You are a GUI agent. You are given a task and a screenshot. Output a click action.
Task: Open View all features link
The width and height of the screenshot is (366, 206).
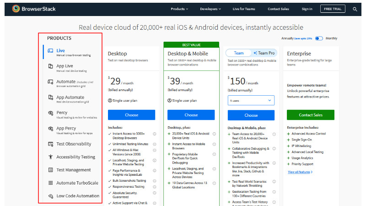[300, 172]
